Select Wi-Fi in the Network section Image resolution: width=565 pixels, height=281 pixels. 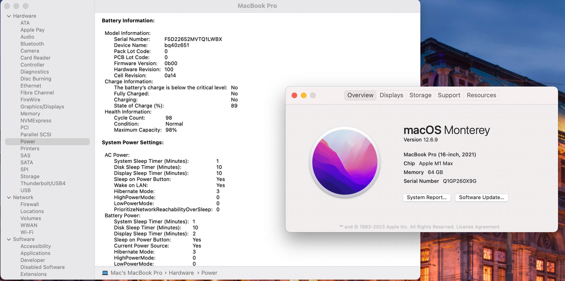click(x=28, y=232)
